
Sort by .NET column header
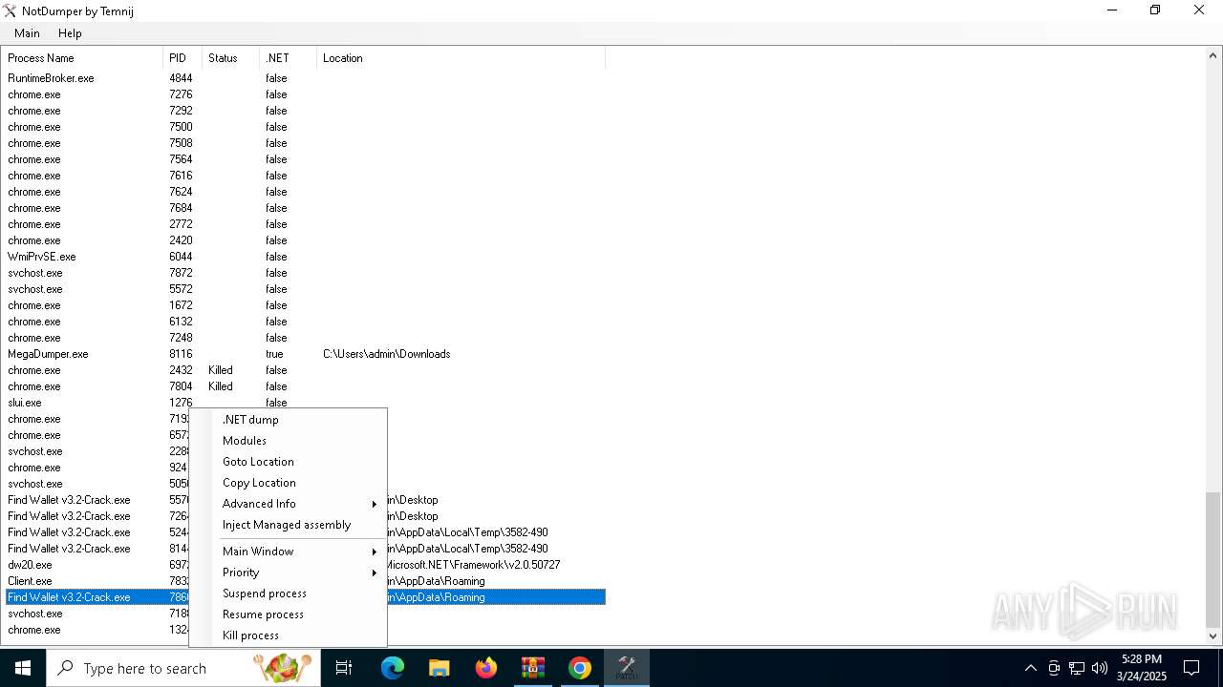[x=288, y=58]
